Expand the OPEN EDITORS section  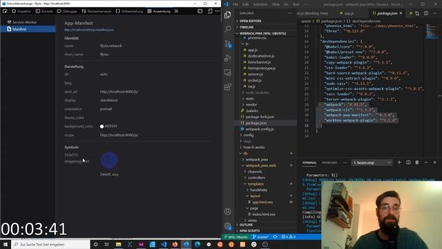click(265, 21)
